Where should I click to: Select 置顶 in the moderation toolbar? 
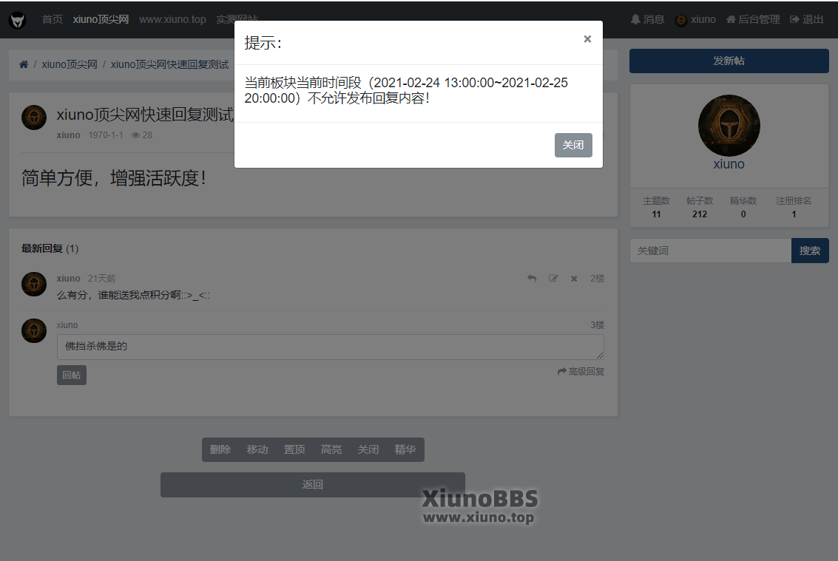click(x=294, y=449)
